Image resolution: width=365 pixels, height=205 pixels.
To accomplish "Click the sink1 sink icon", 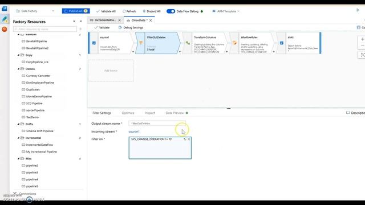I will coord(282,43).
